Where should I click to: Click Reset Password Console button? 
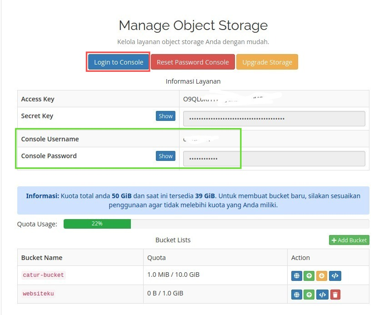point(193,62)
